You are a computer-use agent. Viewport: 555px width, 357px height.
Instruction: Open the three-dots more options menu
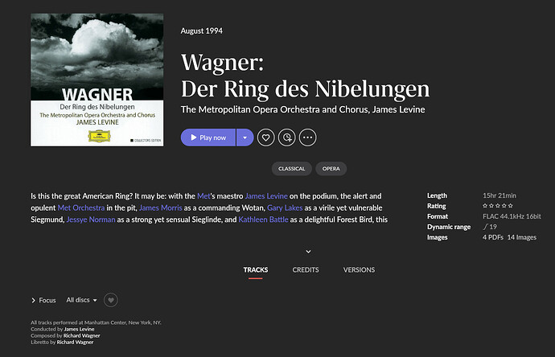[307, 137]
